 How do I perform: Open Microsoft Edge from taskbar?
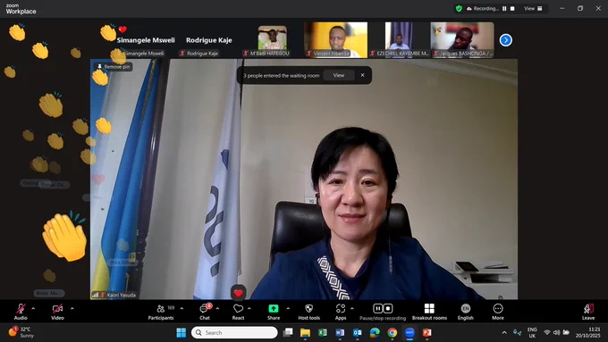click(375, 332)
